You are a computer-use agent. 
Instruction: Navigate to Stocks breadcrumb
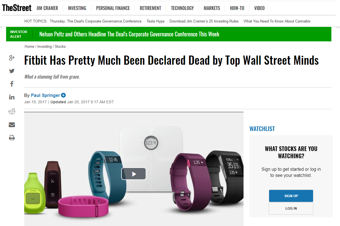[x=60, y=47]
